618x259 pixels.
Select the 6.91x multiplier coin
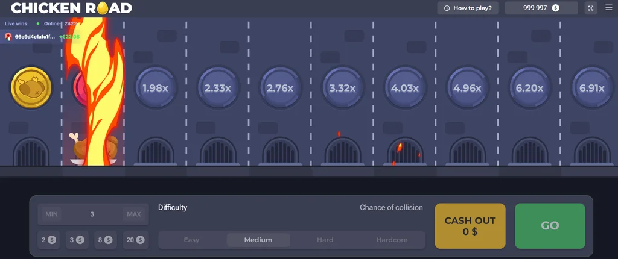[x=591, y=88]
